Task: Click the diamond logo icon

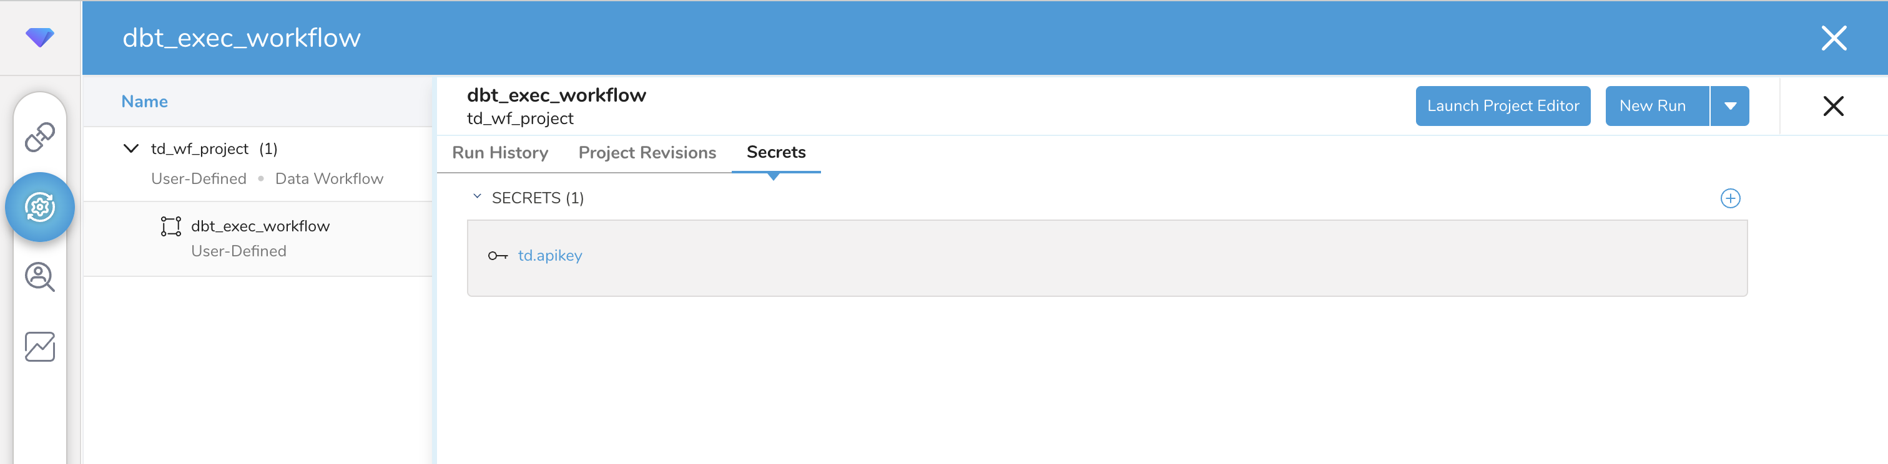Action: pos(39,37)
